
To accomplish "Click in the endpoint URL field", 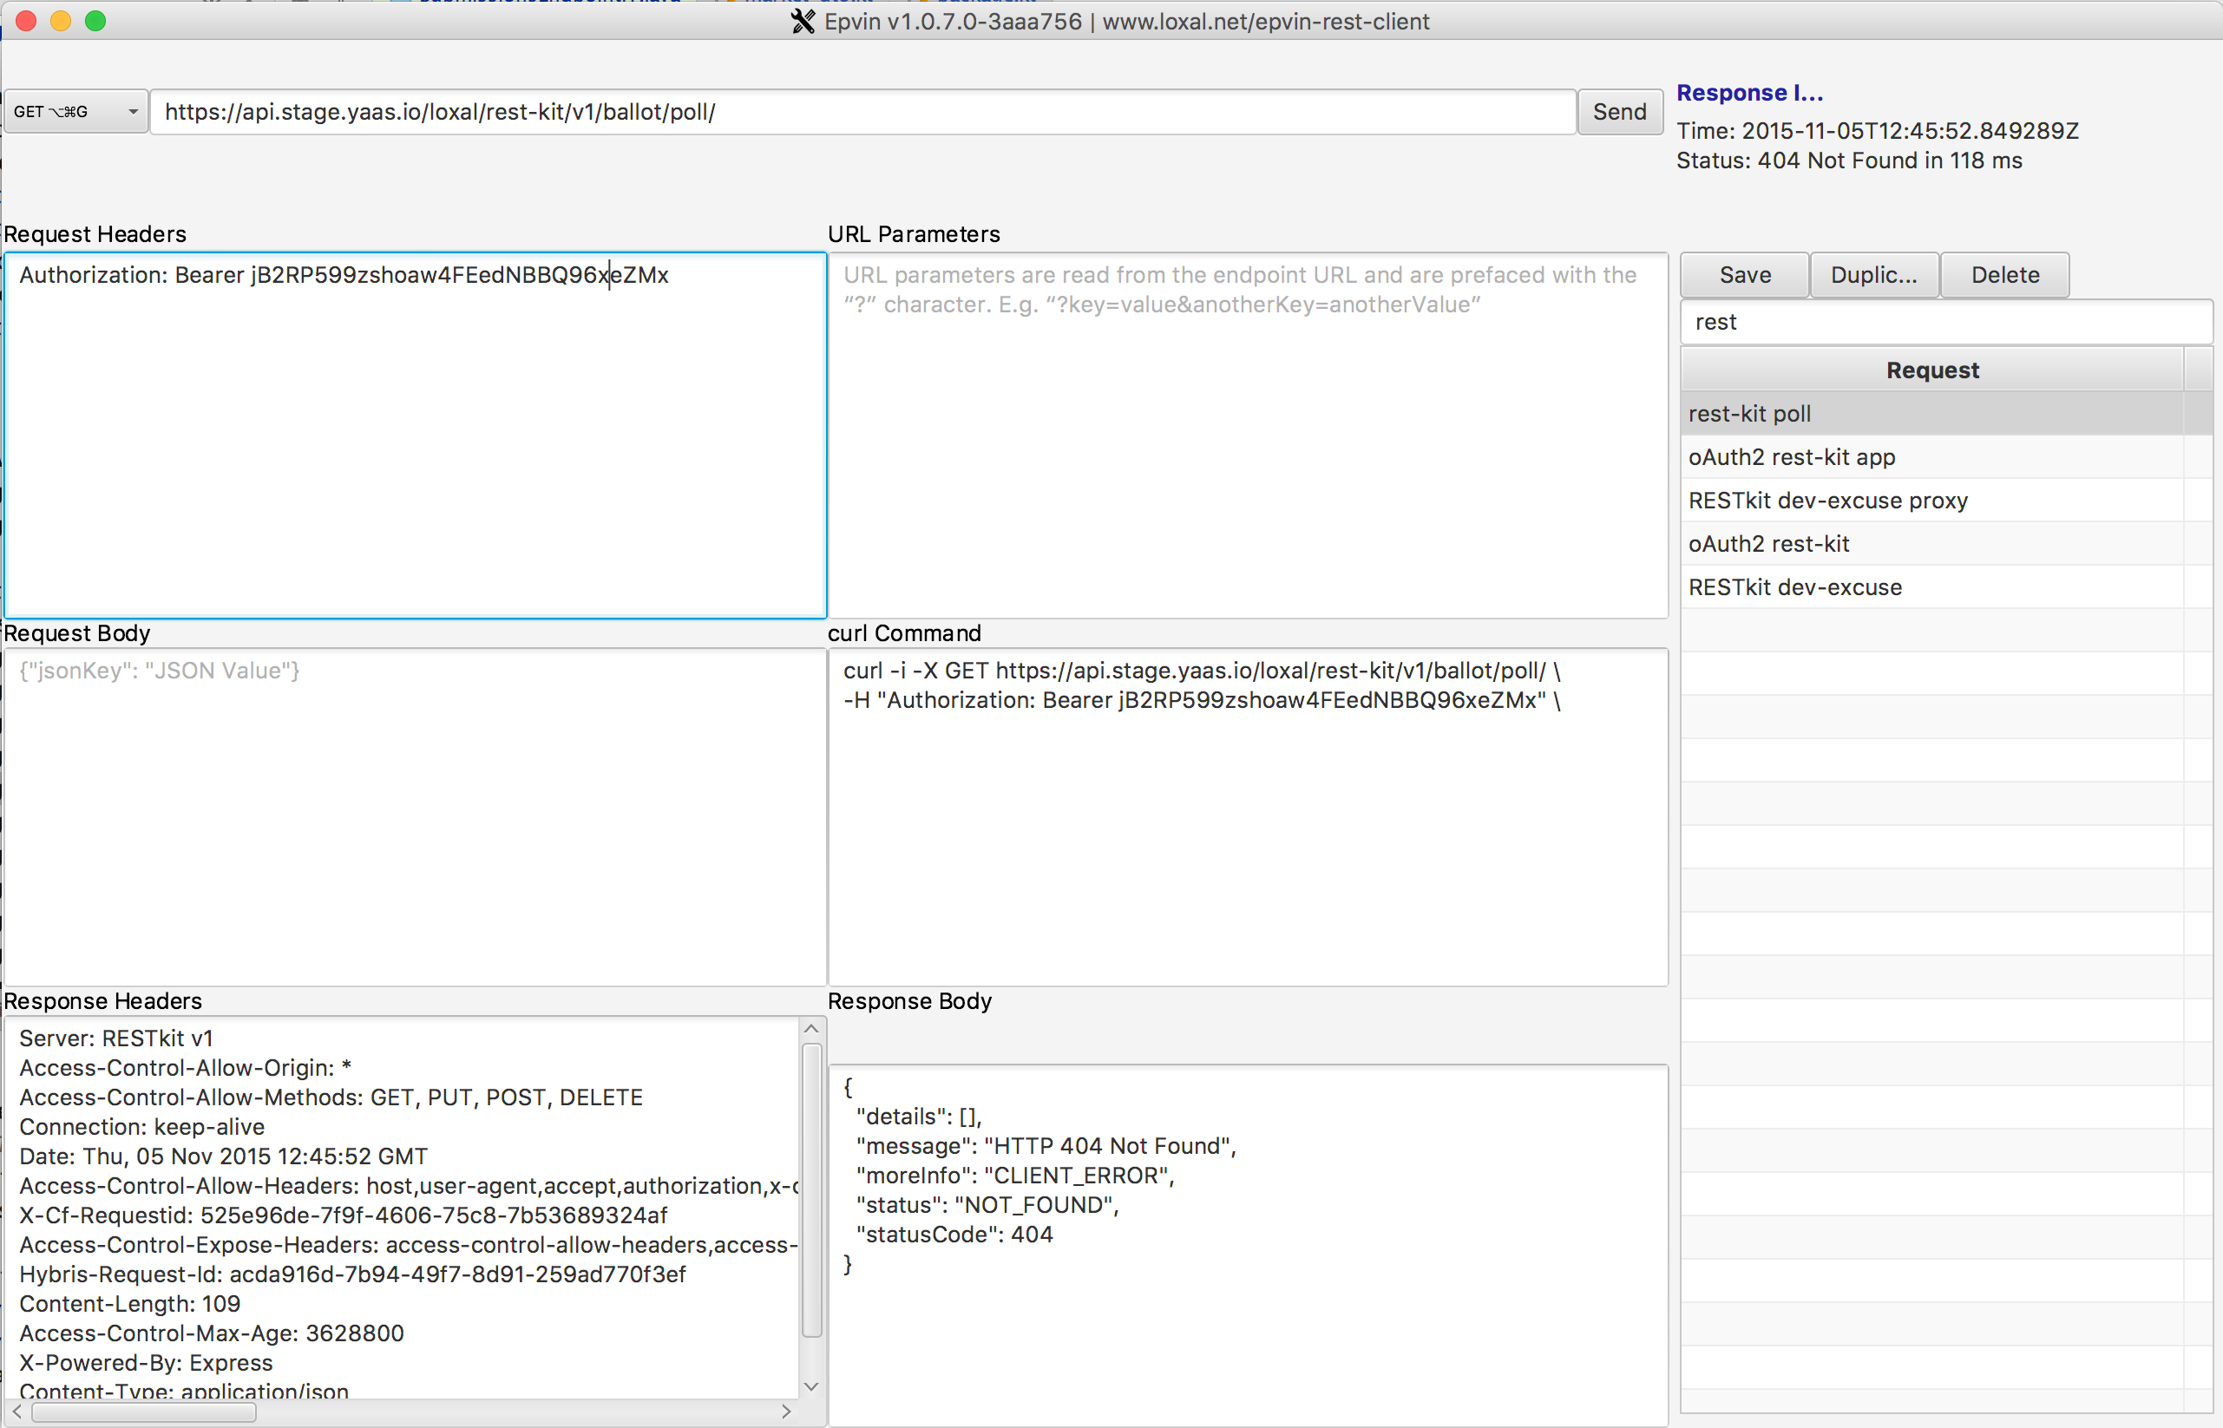I will click(862, 111).
